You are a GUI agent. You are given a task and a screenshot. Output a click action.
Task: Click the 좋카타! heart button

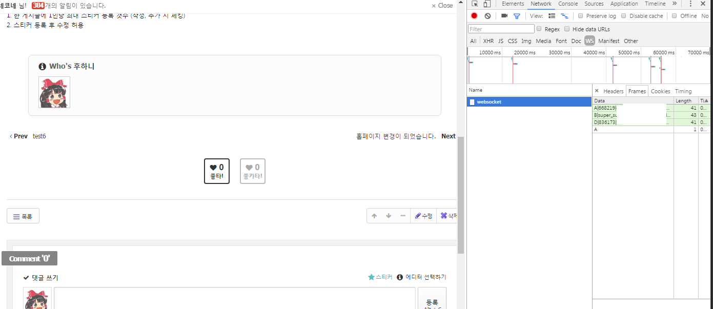(253, 171)
